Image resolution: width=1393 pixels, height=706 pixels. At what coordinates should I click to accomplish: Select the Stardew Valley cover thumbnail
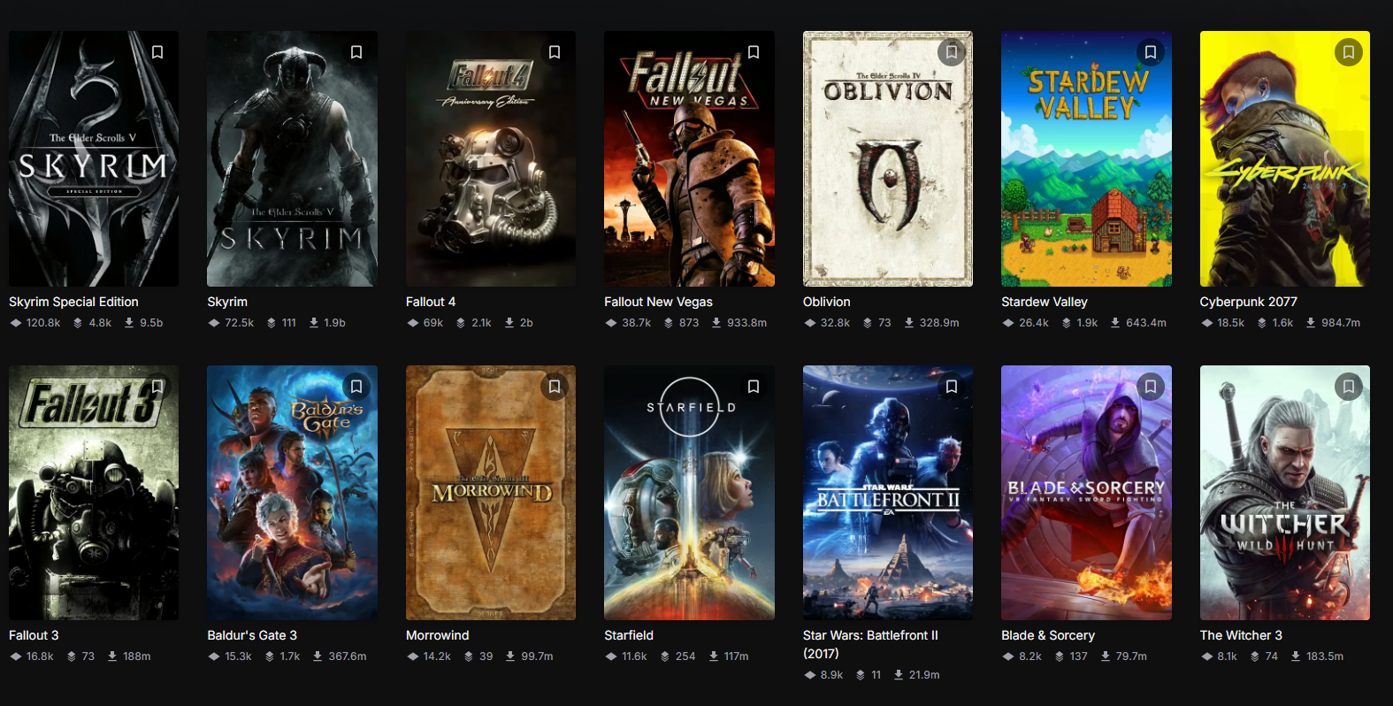click(1086, 159)
